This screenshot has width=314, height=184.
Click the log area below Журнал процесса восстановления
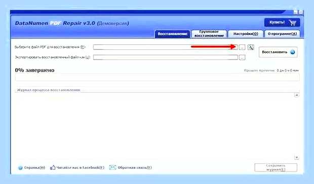click(x=154, y=126)
